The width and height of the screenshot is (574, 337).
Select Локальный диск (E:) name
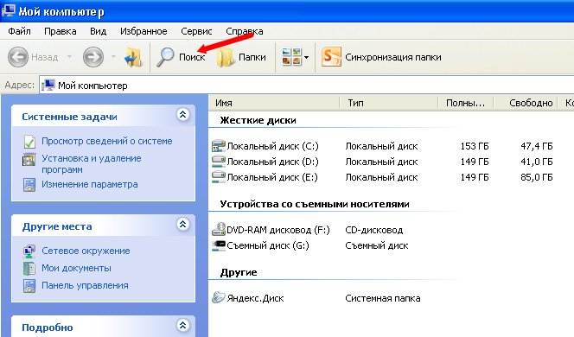coord(272,177)
